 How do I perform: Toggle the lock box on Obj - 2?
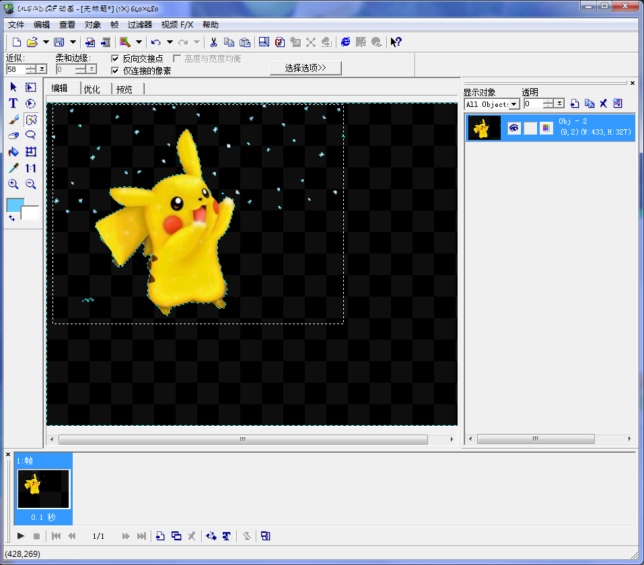(x=530, y=128)
